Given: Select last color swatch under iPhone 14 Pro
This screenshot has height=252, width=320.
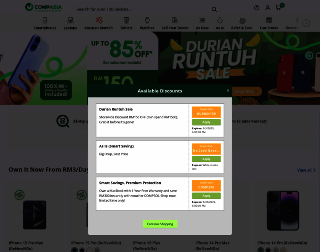Looking at the screenshot, I should coord(283,250).
